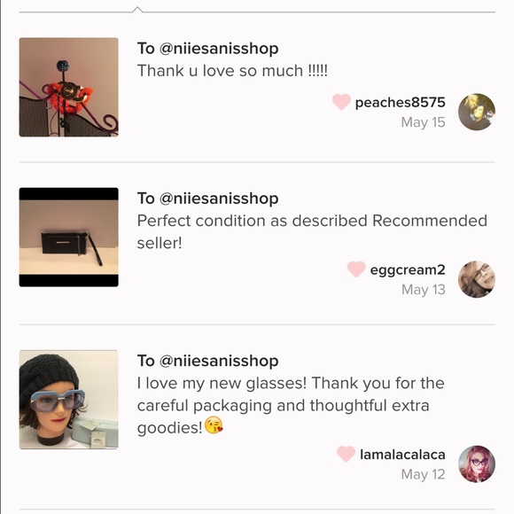Click @niiesanisshop mention in the second comment

click(219, 199)
